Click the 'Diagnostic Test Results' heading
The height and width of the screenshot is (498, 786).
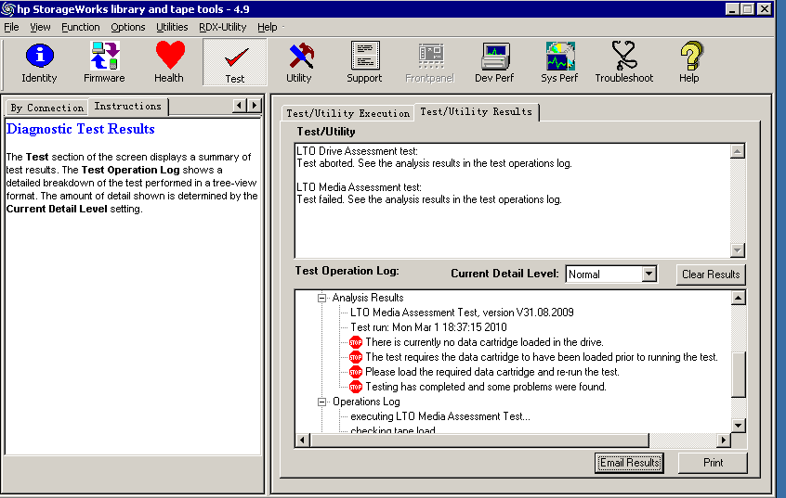[80, 129]
